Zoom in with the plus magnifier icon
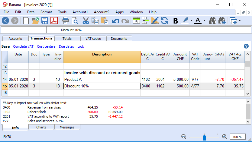 coord(225,137)
